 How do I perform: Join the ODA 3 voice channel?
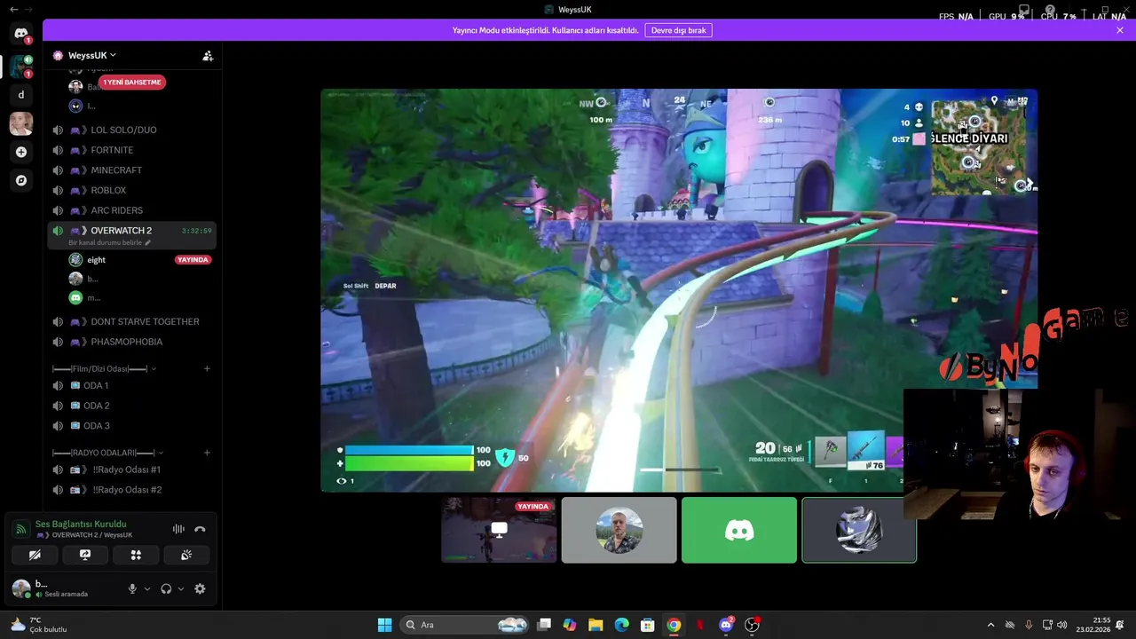point(131,426)
